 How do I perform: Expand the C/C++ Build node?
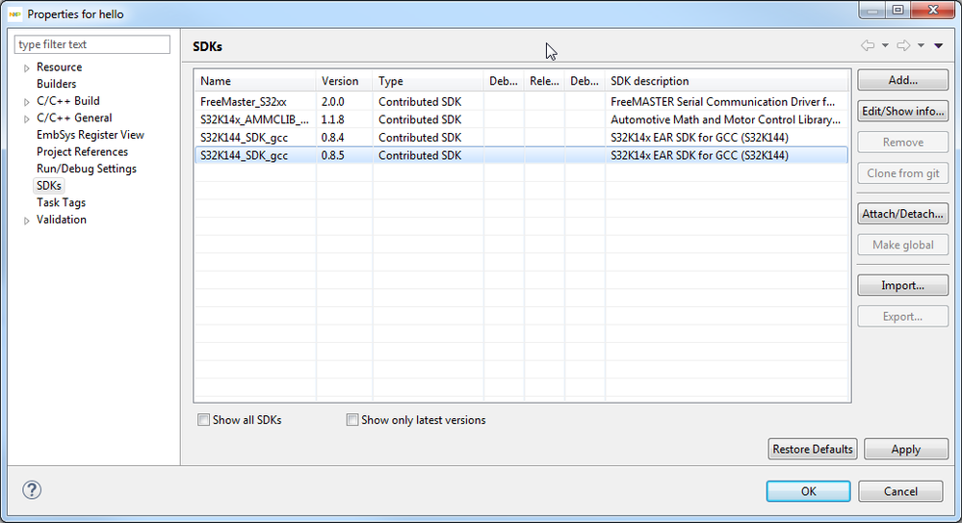[x=26, y=101]
